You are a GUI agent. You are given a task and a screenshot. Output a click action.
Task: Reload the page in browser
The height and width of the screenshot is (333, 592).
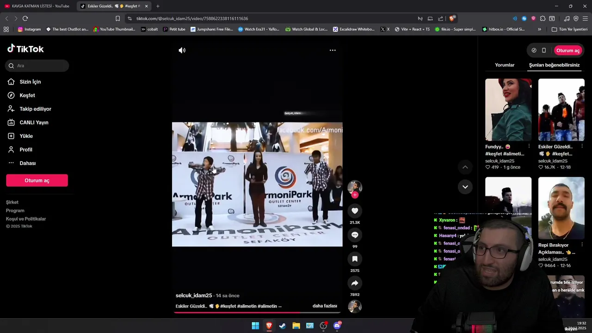[x=25, y=18]
